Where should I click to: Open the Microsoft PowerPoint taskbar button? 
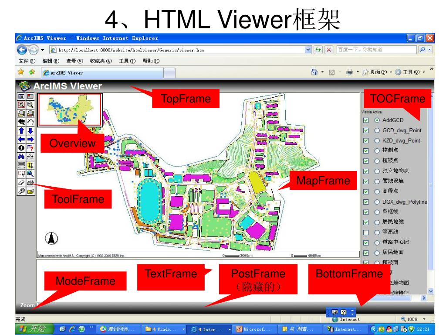(253, 329)
